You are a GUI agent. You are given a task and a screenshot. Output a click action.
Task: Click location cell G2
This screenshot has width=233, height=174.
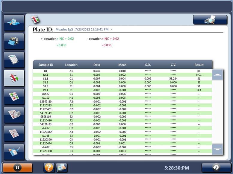point(71,124)
